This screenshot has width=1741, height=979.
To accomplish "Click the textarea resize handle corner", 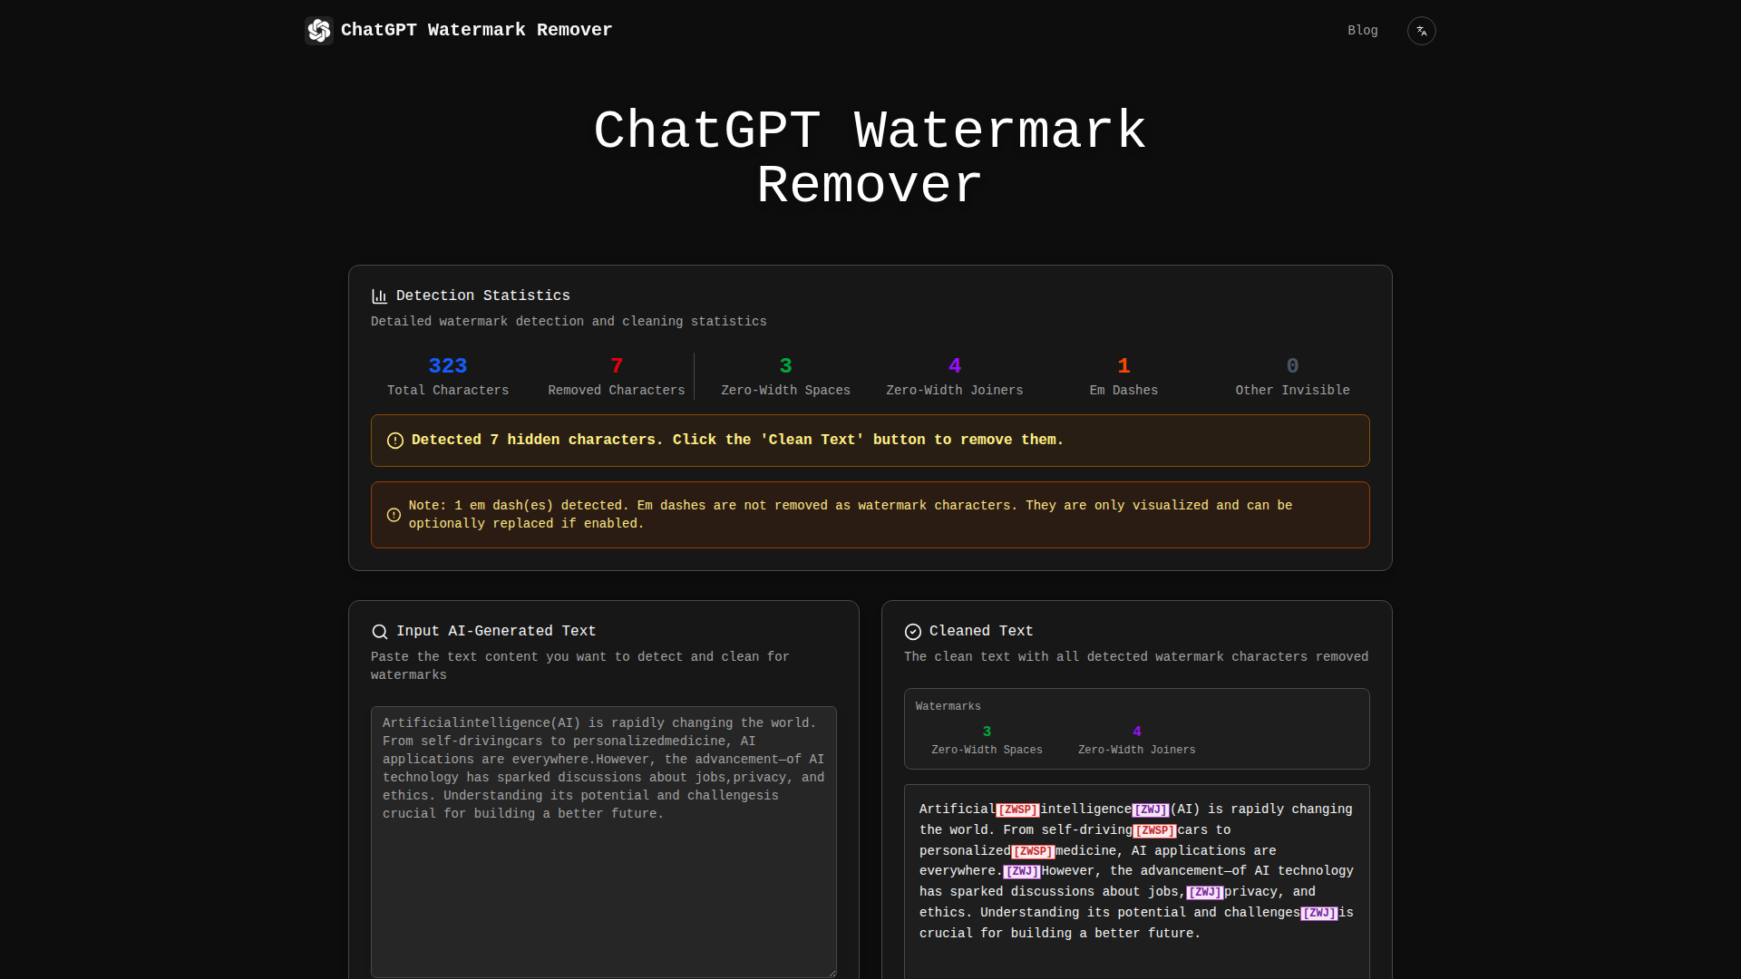I will pyautogui.click(x=832, y=973).
